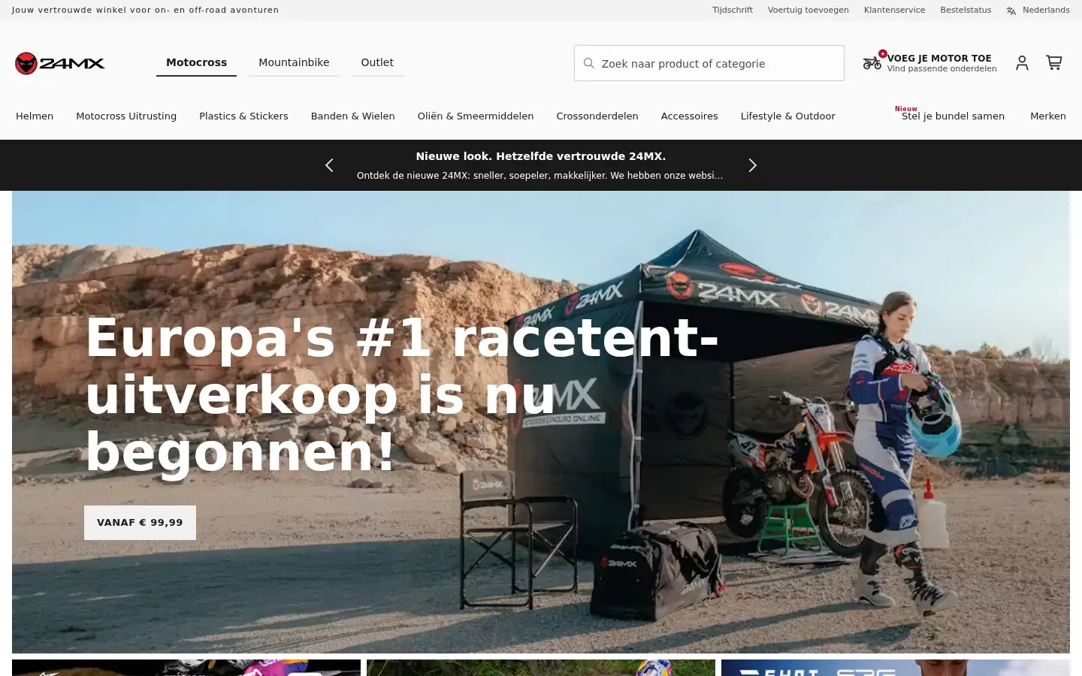Open the user account icon
Viewport: 1082px width, 676px height.
click(1022, 63)
